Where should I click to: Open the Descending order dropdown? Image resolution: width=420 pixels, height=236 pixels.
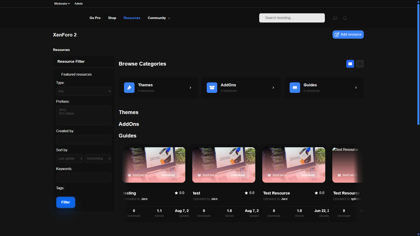(x=98, y=158)
